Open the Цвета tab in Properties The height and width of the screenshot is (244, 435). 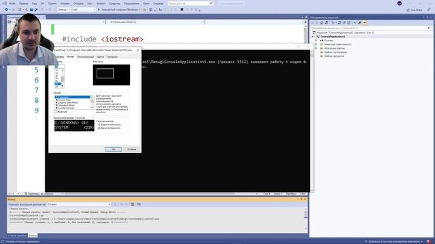tap(100, 57)
